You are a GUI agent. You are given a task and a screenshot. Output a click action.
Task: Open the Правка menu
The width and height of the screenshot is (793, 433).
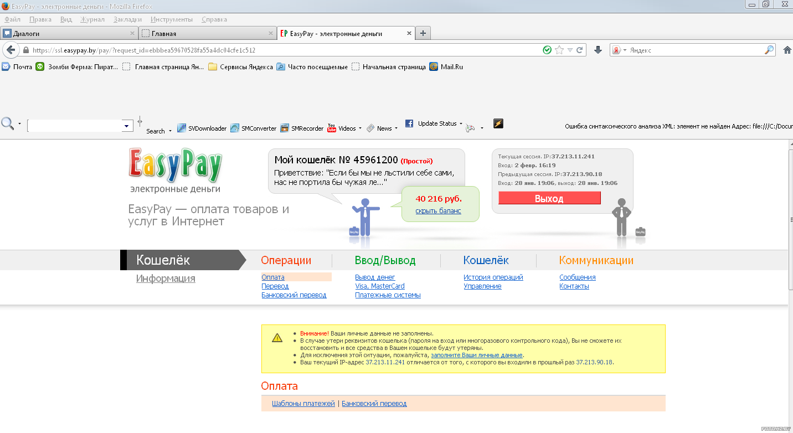(40, 19)
